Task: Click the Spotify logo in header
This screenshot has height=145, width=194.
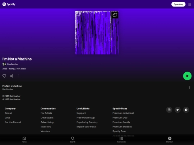Action: [x=9, y=4]
